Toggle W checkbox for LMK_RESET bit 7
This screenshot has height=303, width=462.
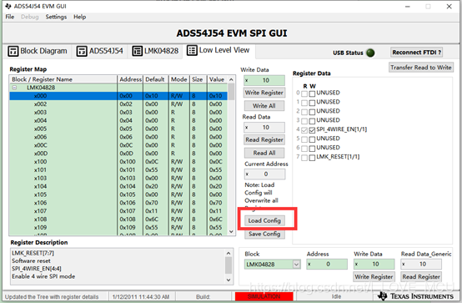tap(312, 158)
